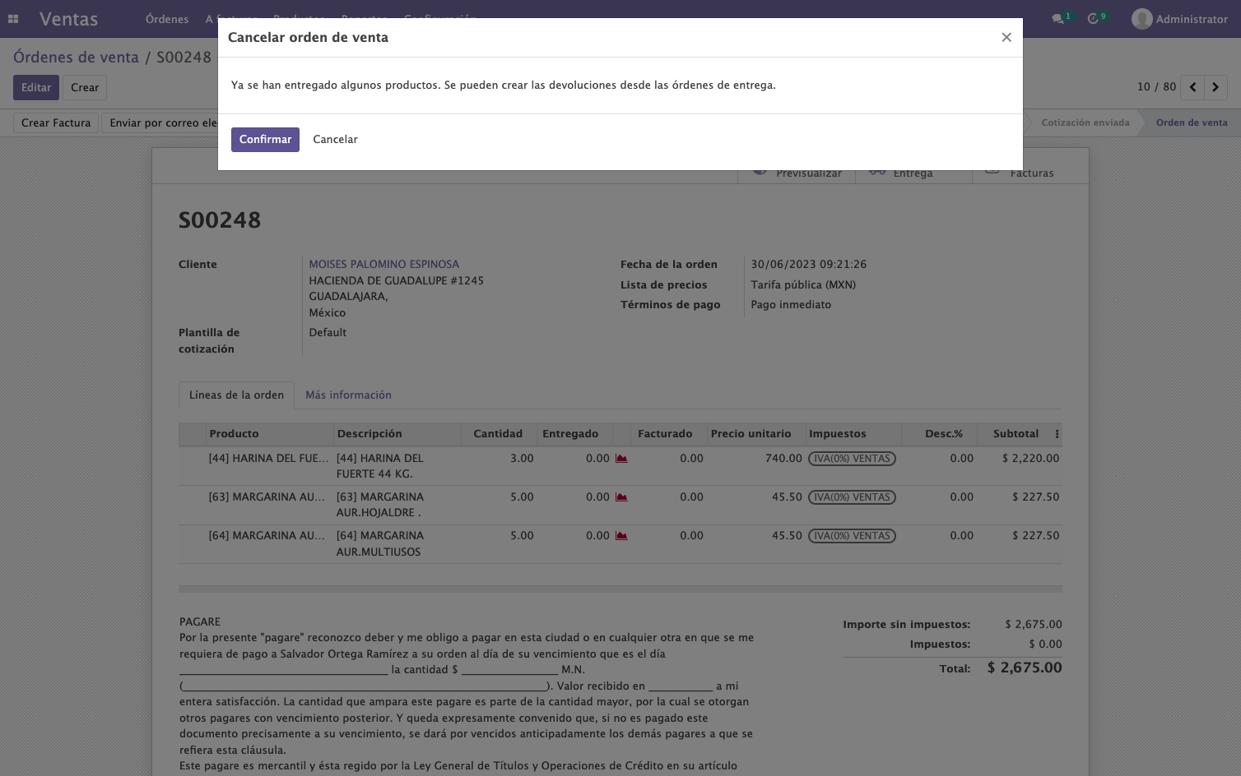Screen dimensions: 1241x776
Task: Click Cancelar in the dialog footer
Action: [x=335, y=140]
